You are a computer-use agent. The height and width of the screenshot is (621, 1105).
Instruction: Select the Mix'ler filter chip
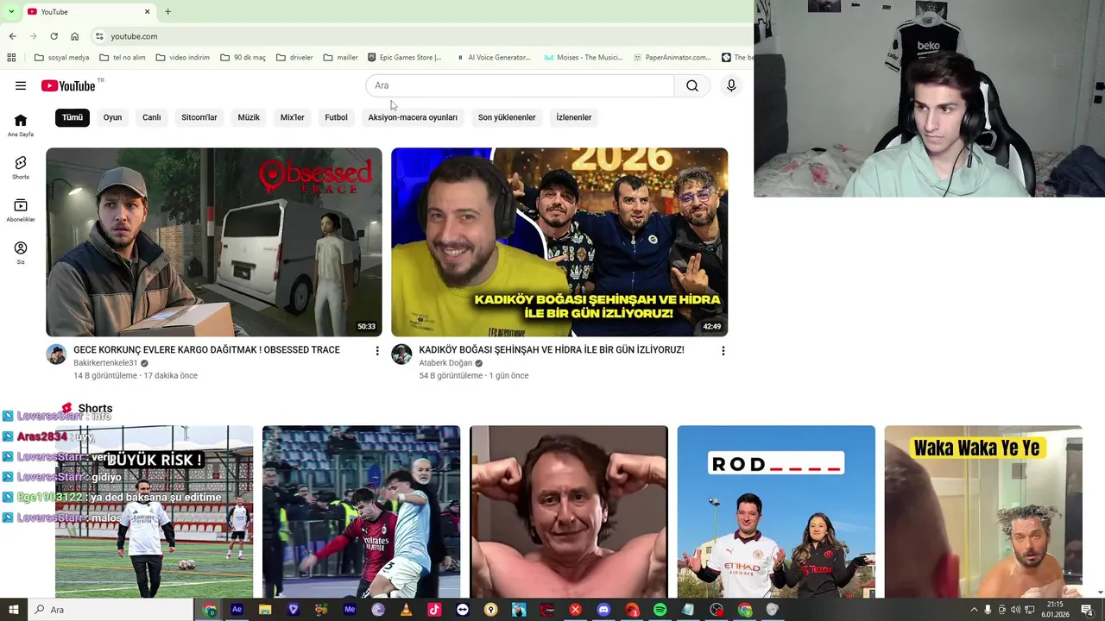coord(293,117)
